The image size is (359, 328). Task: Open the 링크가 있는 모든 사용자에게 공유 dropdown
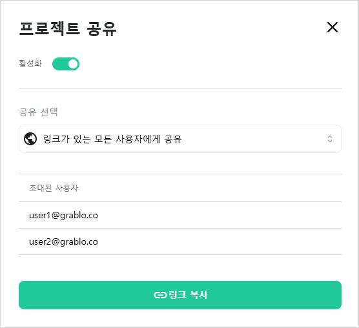pyautogui.click(x=180, y=139)
